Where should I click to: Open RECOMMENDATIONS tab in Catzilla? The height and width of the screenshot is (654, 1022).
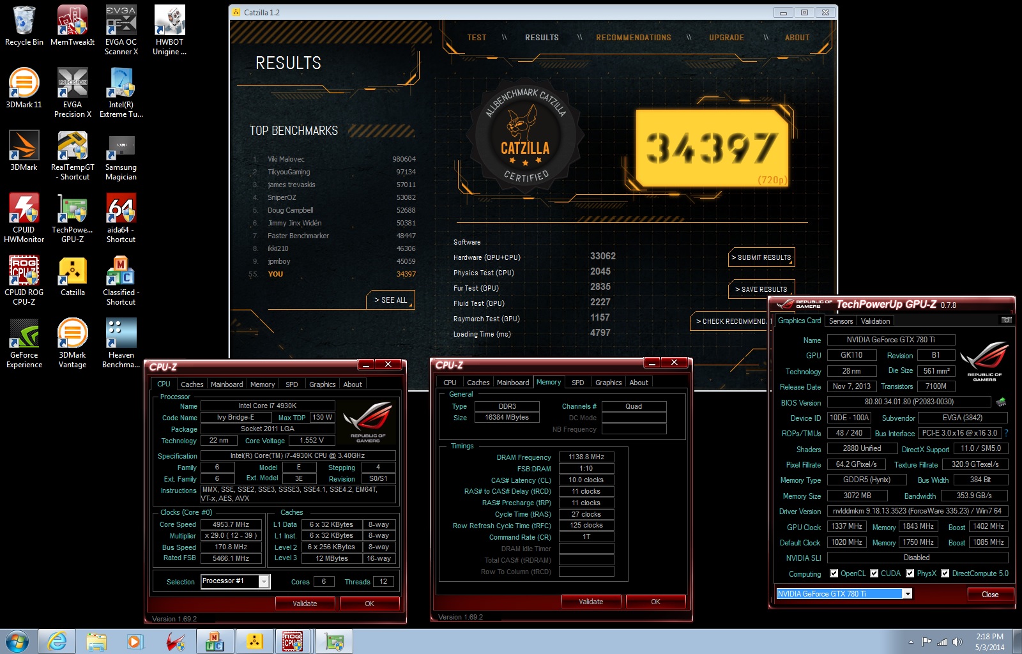point(634,38)
